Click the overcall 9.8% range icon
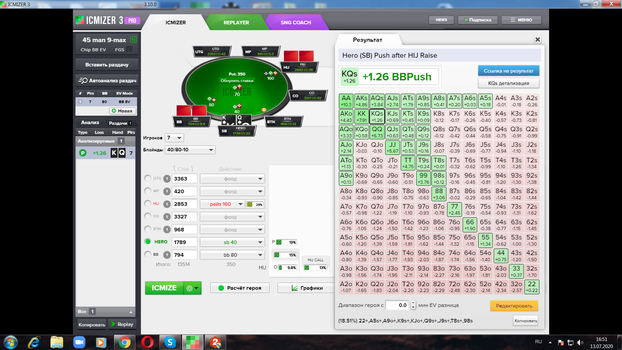 point(281,268)
